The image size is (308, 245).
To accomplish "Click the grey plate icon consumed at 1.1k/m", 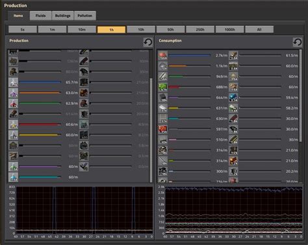I will point(162,66).
